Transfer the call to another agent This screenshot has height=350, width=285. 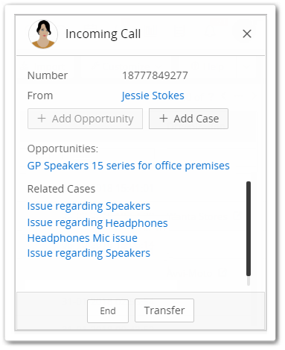[x=164, y=310]
